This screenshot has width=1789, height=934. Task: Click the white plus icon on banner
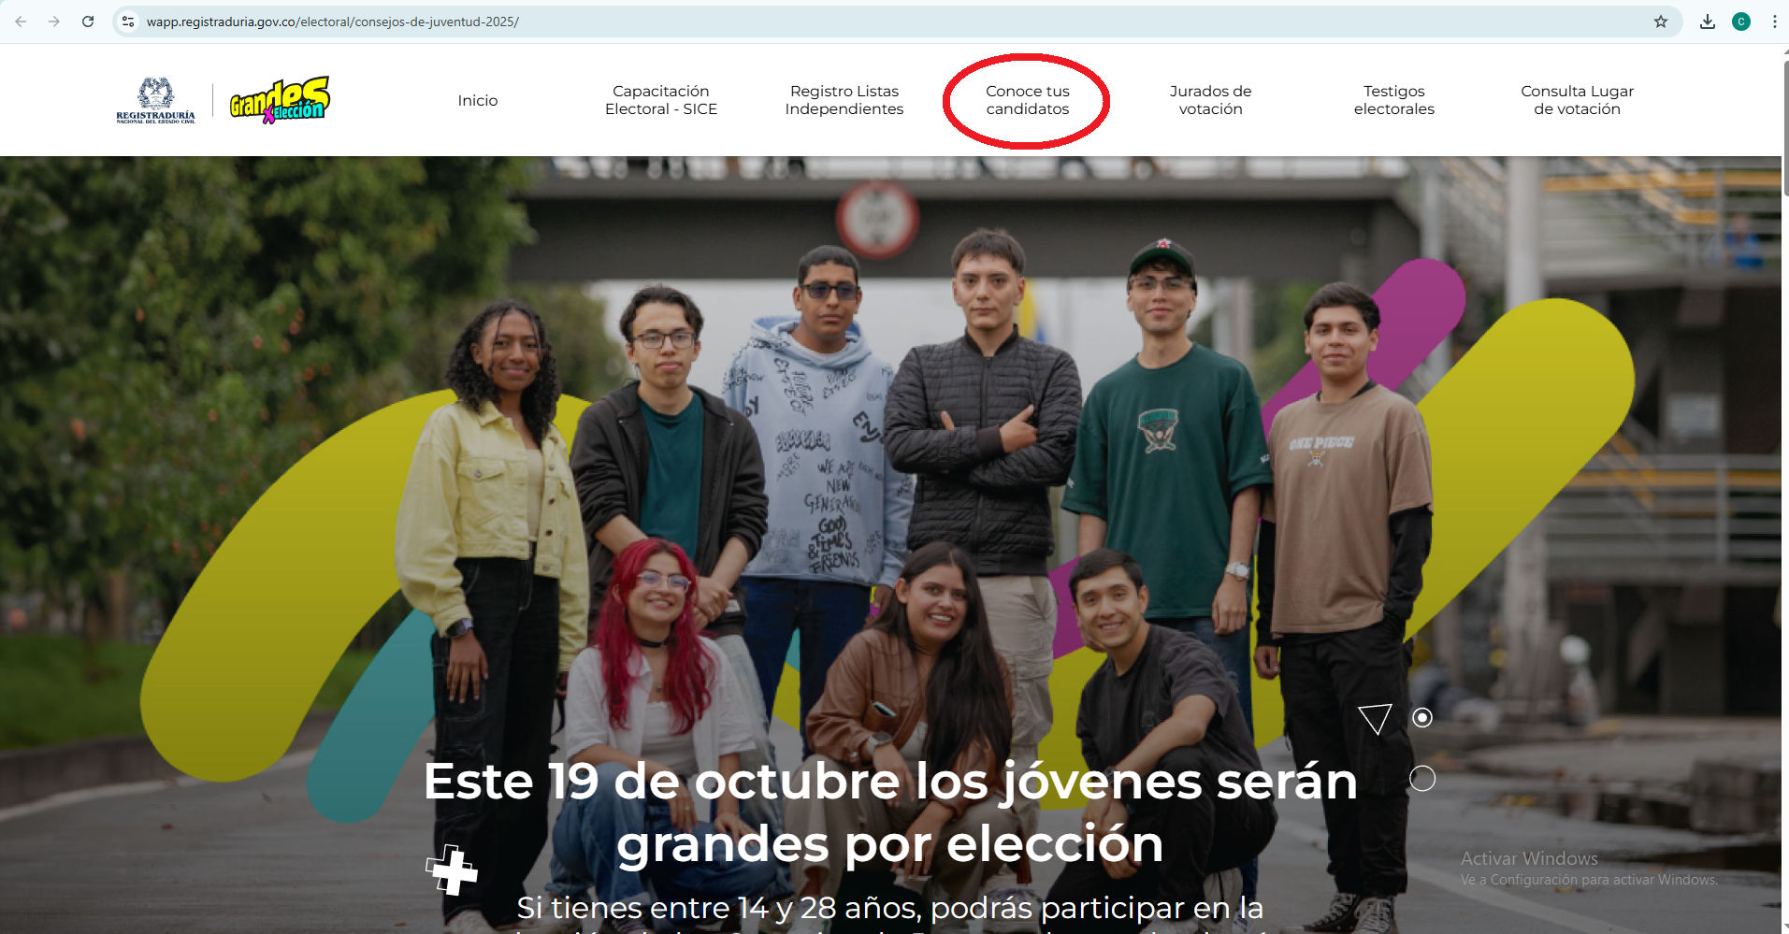pyautogui.click(x=452, y=870)
